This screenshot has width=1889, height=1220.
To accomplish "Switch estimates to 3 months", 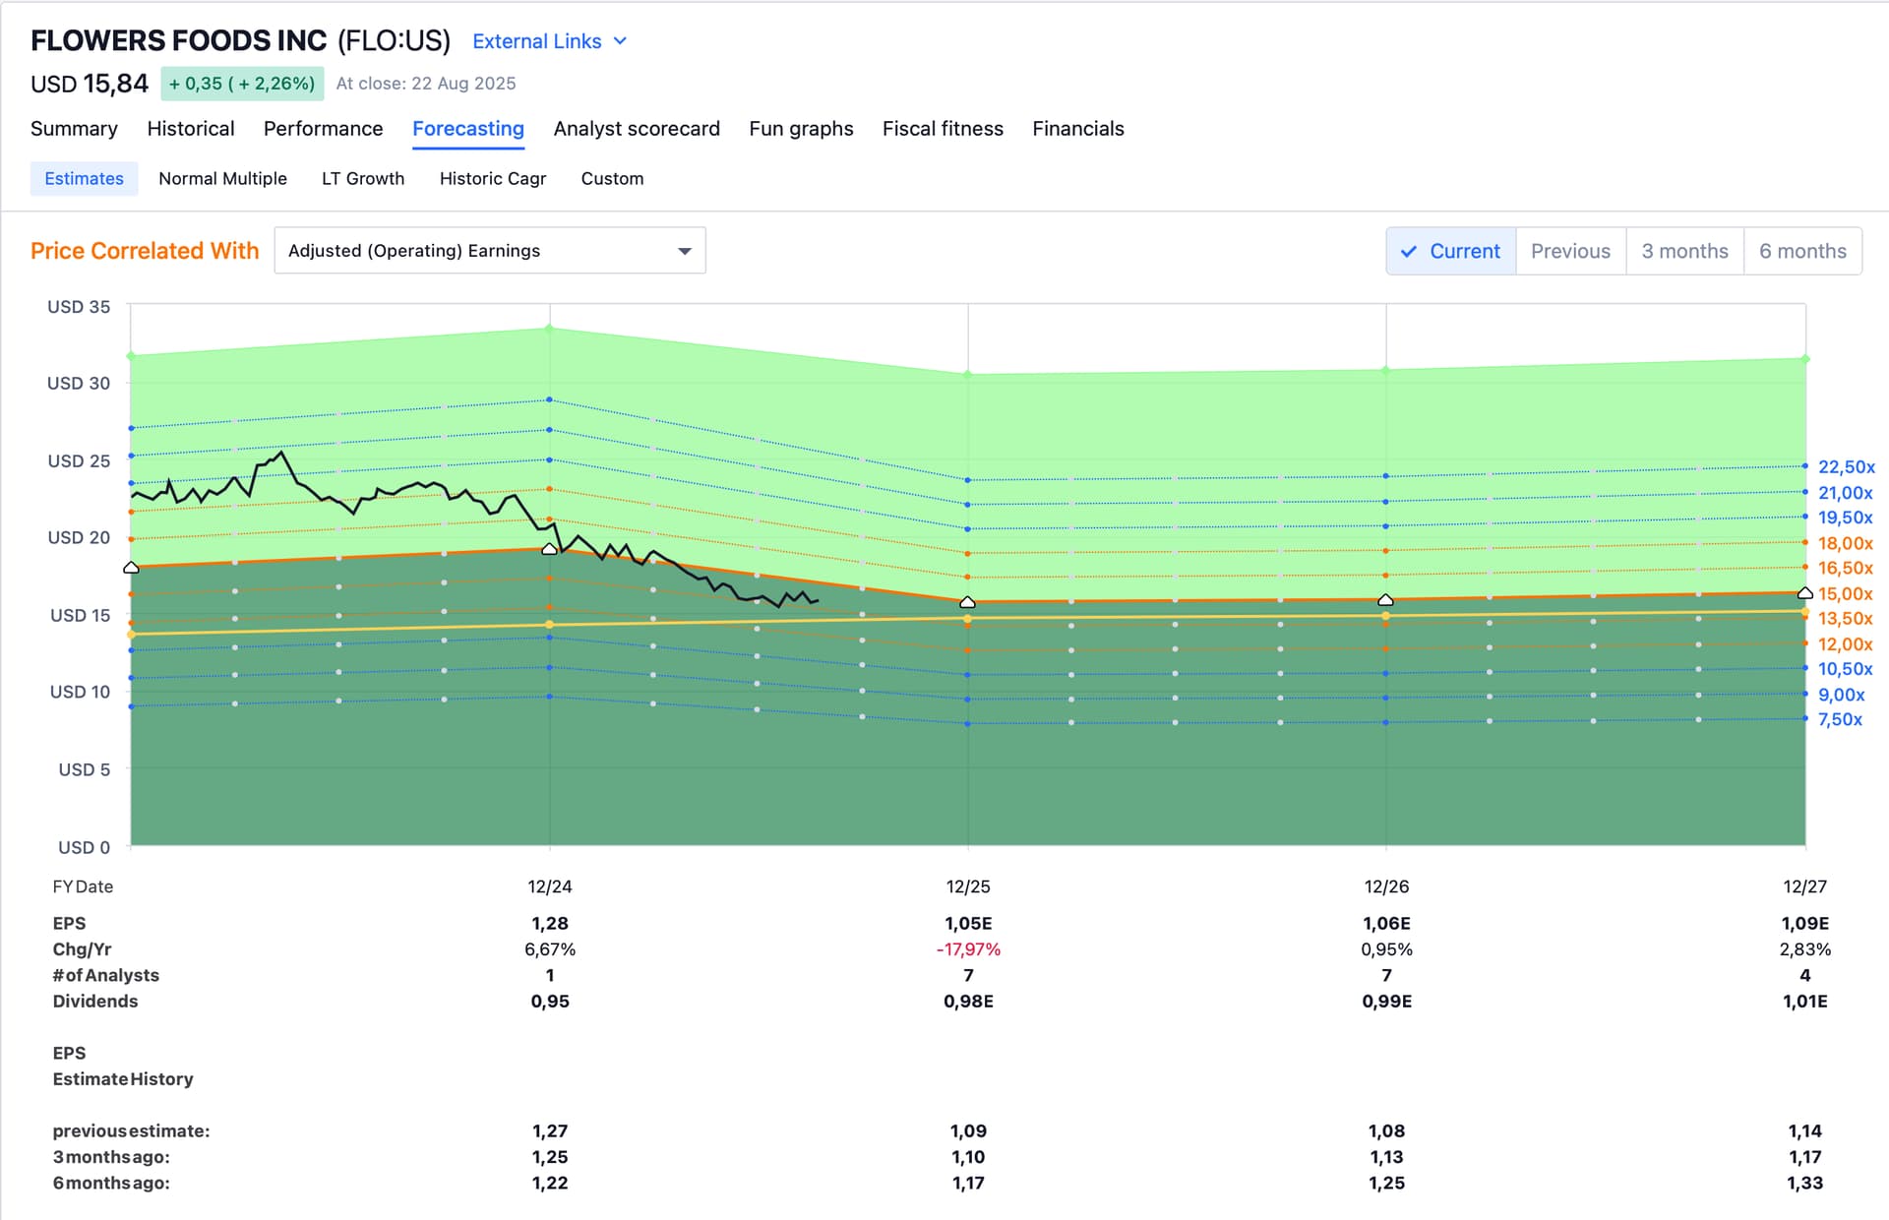I will click(1684, 252).
